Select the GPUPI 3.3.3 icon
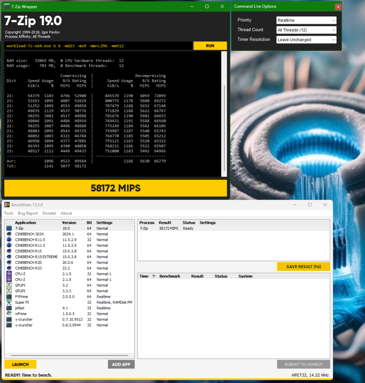Screen dimensions: 365x383 [x=9, y=291]
